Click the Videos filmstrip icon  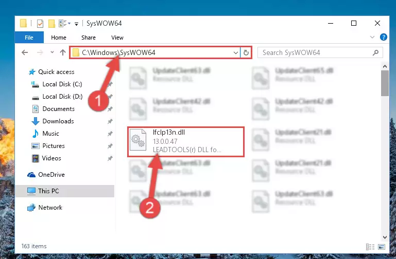pos(36,158)
